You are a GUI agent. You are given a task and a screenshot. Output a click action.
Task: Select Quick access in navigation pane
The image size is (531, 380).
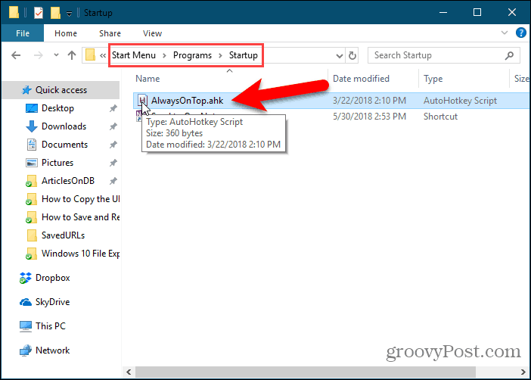pos(61,90)
